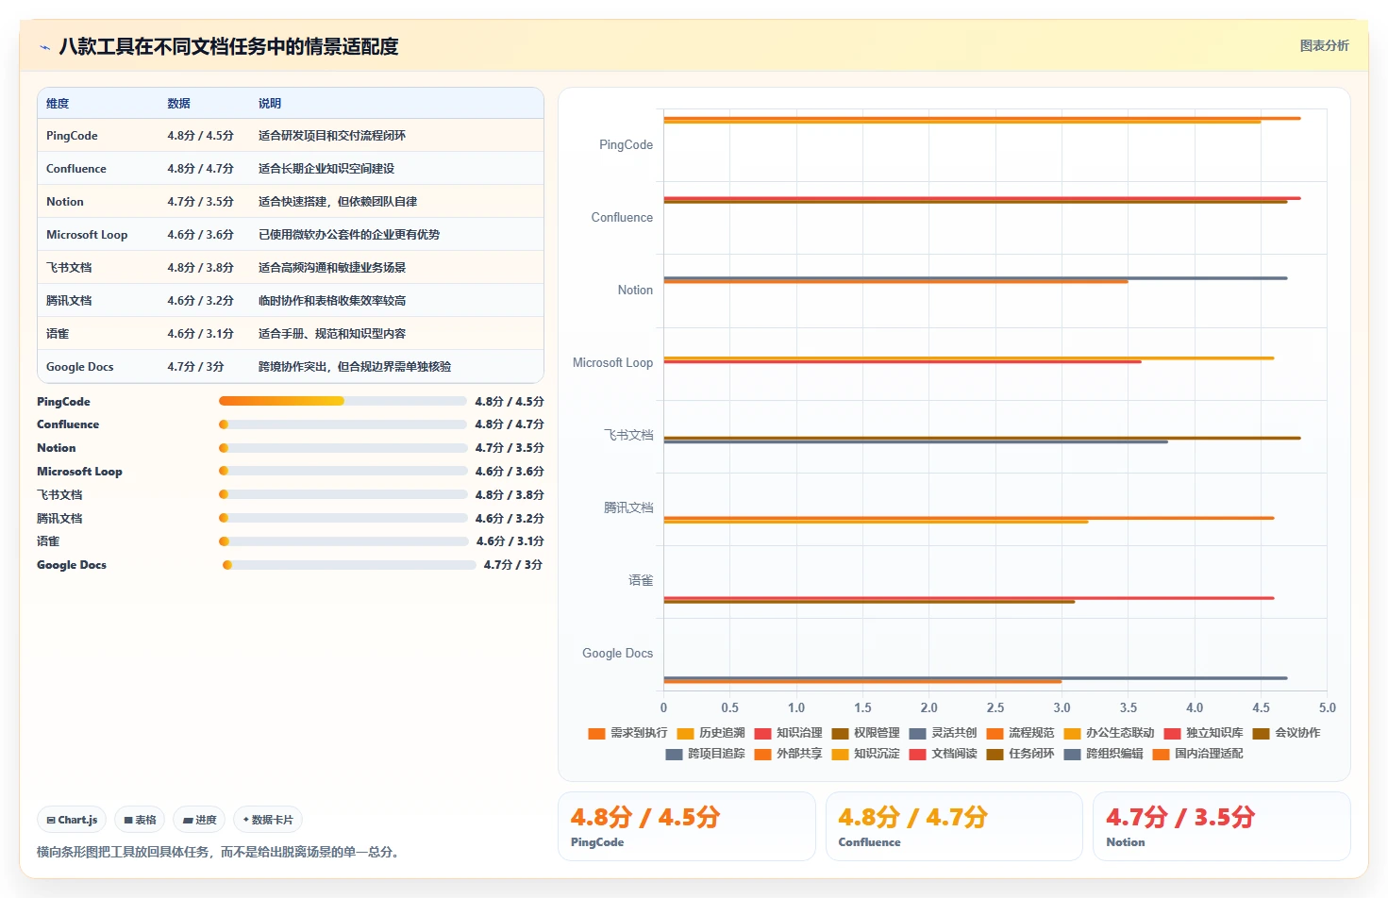
Task: Hide the 知识沉淀 legend series
Action: pos(865,754)
